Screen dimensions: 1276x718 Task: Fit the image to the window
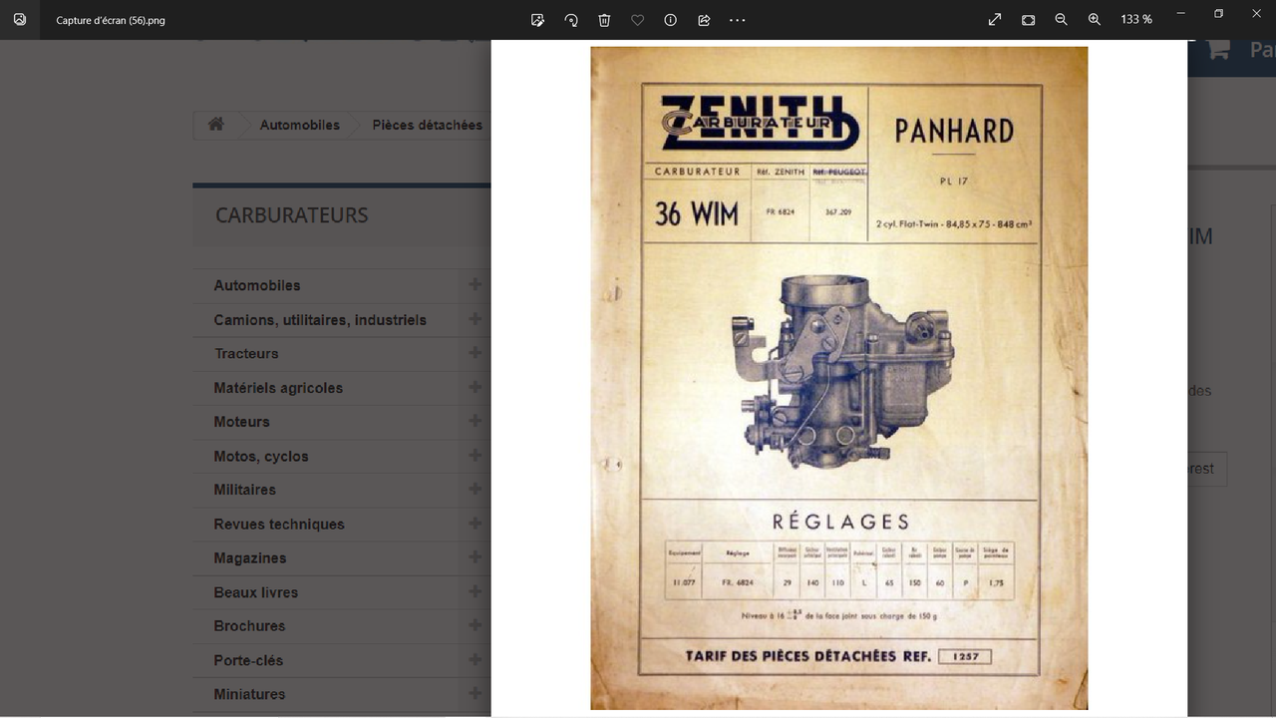coord(1029,19)
